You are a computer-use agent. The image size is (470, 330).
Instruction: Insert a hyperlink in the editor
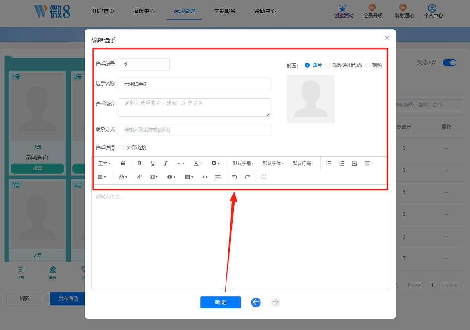click(x=139, y=177)
